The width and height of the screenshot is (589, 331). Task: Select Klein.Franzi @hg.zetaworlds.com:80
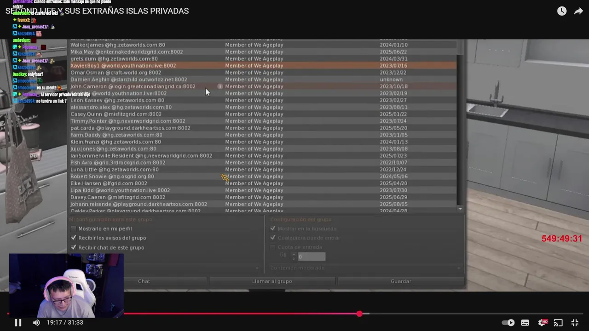pyautogui.click(x=263, y=142)
